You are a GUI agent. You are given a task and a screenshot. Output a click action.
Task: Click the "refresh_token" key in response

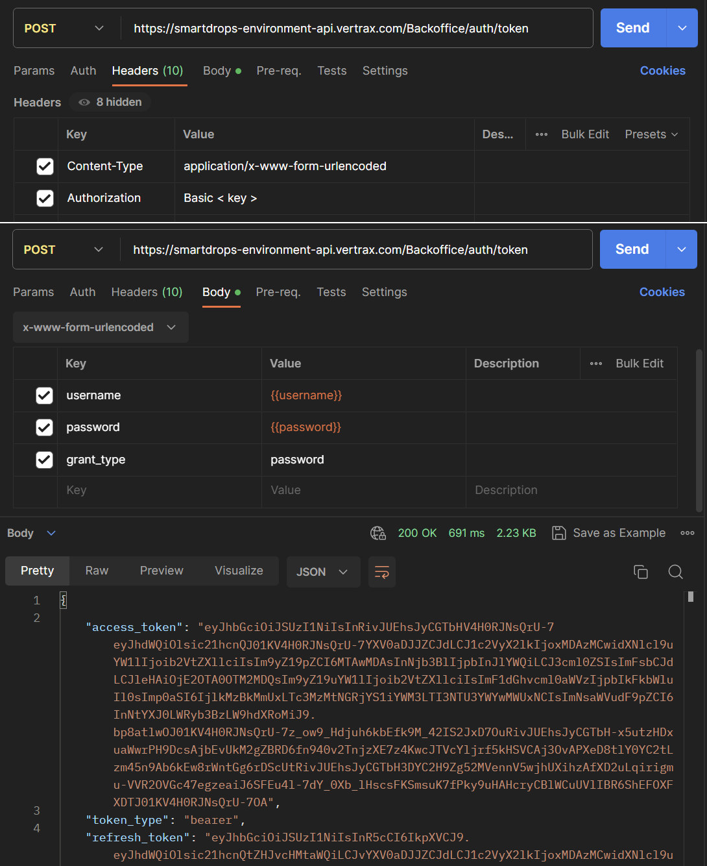click(x=138, y=837)
